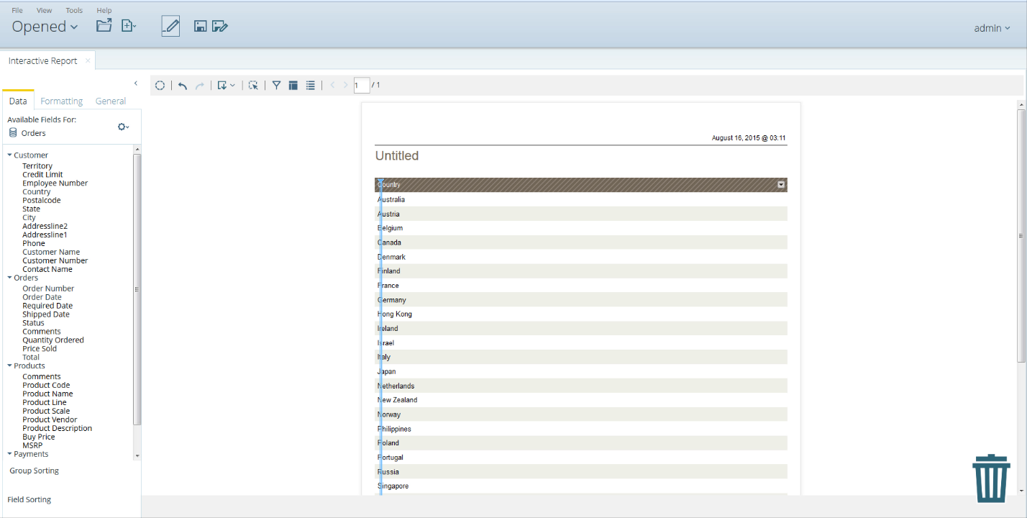
Task: Open the Help menu
Action: (x=104, y=10)
